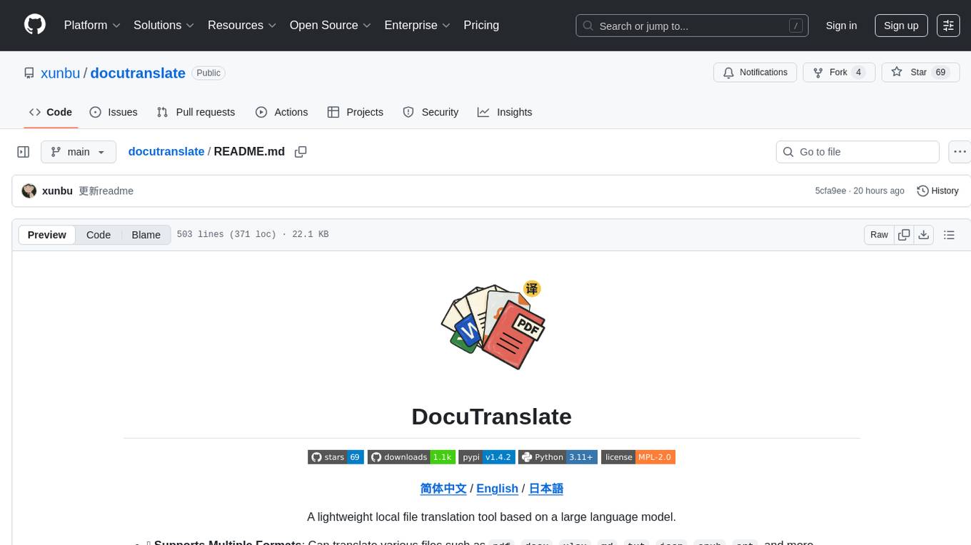
Task: Click the star count 69
Action: coord(940,72)
